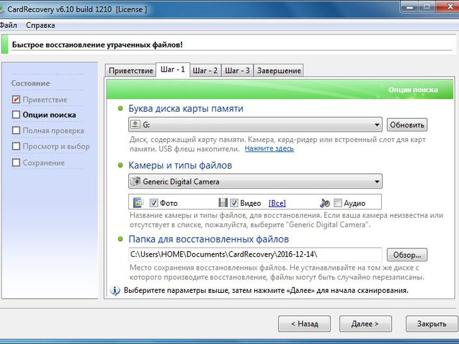Click the camera icon beside Generic Digital Camera

coord(135,181)
